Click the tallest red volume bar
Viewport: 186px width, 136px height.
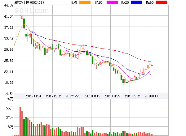click(x=20, y=121)
